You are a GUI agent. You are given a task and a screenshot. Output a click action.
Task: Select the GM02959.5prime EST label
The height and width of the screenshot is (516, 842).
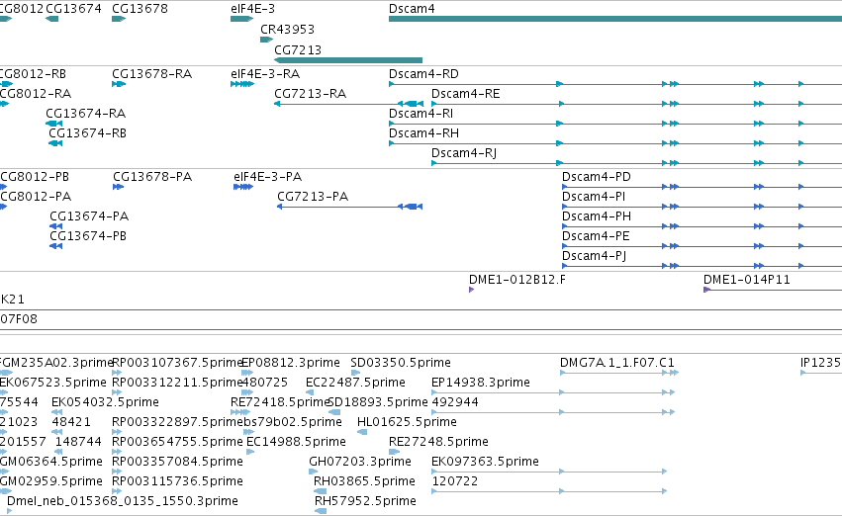coord(51,481)
